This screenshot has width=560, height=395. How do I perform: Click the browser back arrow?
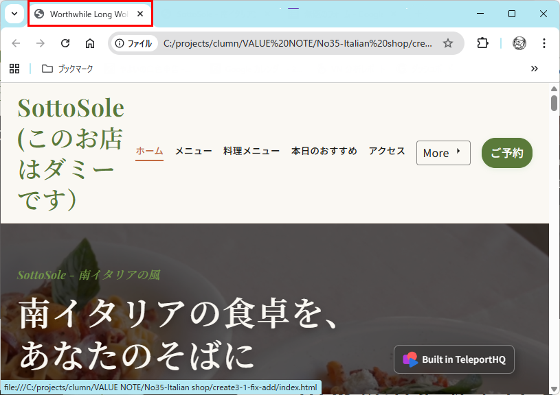[x=16, y=43]
